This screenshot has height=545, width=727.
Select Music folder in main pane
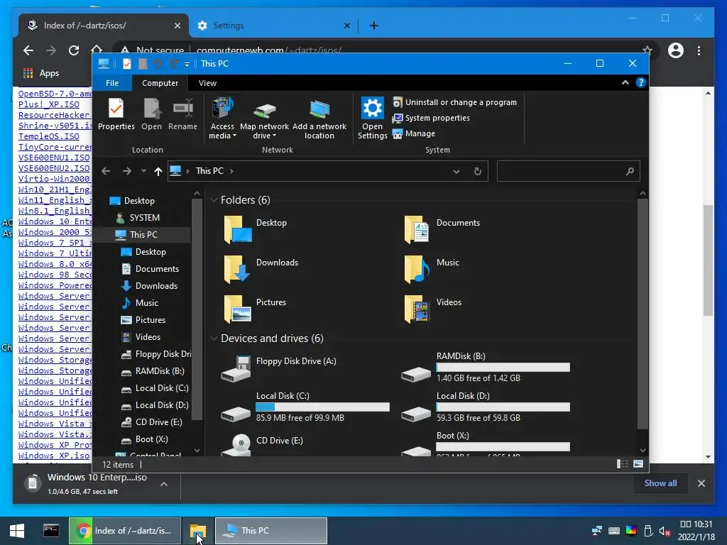(431, 269)
